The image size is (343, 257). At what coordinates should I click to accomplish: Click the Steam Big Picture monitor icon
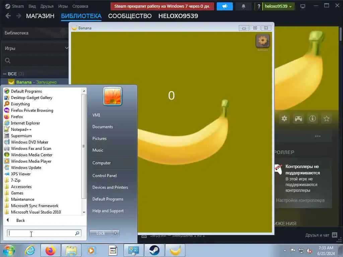[303, 6]
